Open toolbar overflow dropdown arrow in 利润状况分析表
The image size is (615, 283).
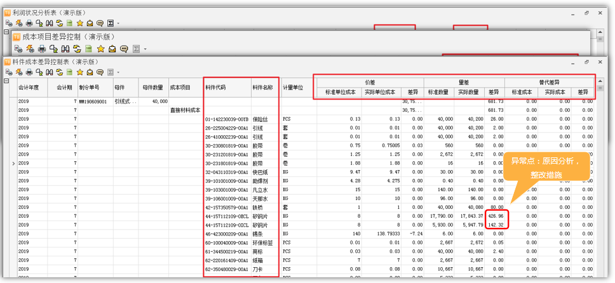point(118,23)
